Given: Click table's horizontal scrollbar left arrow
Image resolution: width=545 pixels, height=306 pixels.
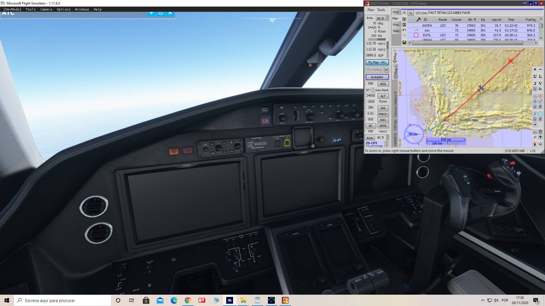Looking at the screenshot, I should pyautogui.click(x=410, y=43).
